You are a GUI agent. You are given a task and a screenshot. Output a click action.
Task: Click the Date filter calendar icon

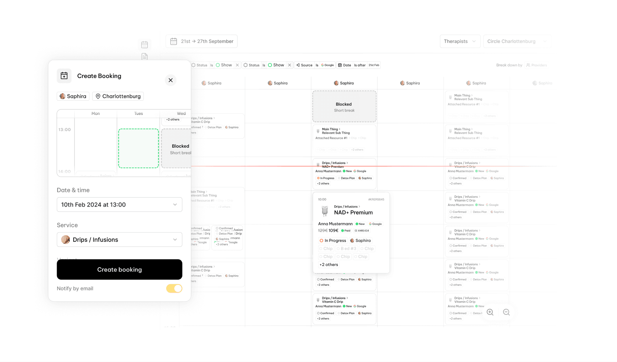(340, 65)
